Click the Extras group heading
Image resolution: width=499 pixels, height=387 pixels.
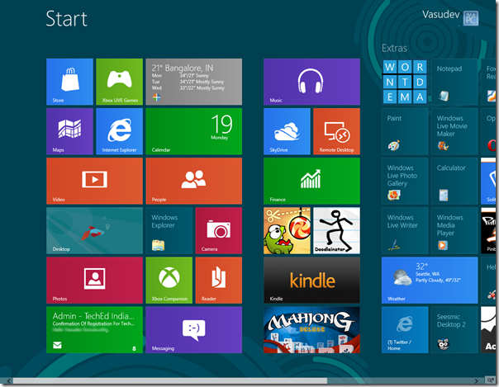tap(394, 49)
